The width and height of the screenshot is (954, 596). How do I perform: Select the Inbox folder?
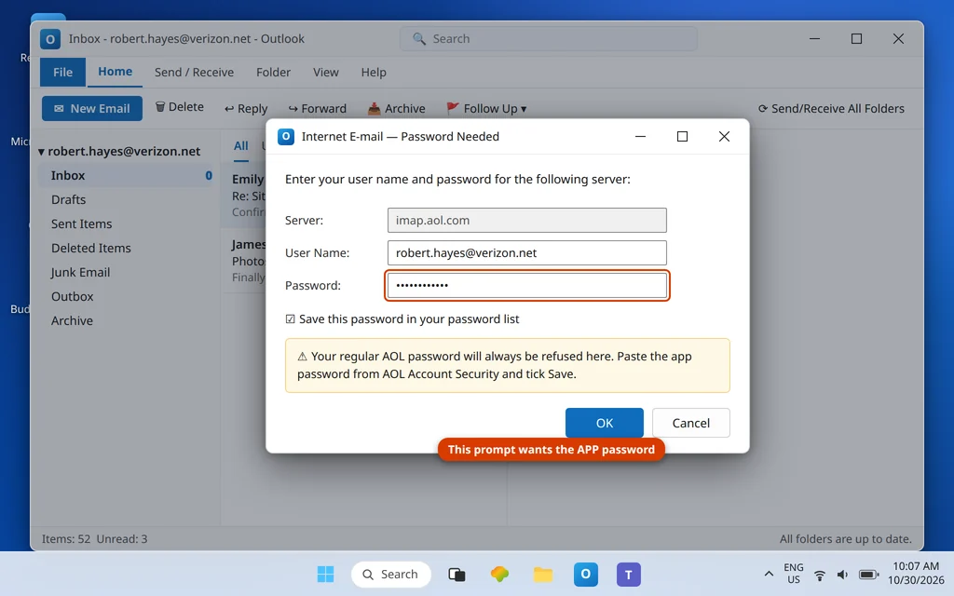point(126,175)
